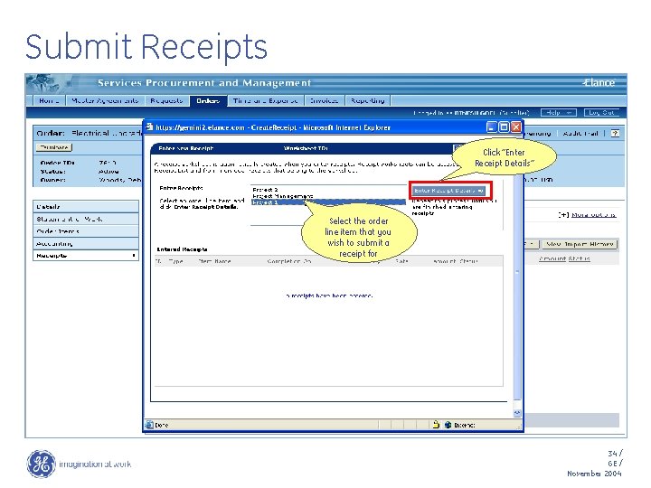Sort by Status column in background window
The height and width of the screenshot is (488, 651).
(580, 259)
